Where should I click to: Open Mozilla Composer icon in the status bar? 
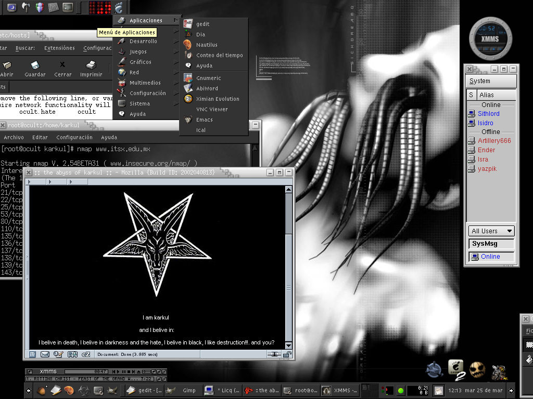[x=58, y=354]
